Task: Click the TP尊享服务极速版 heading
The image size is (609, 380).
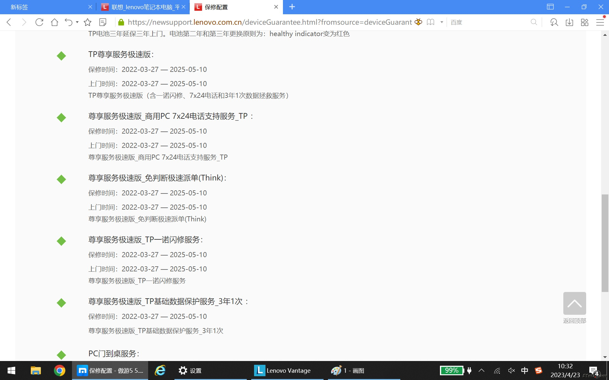Action: tap(121, 54)
